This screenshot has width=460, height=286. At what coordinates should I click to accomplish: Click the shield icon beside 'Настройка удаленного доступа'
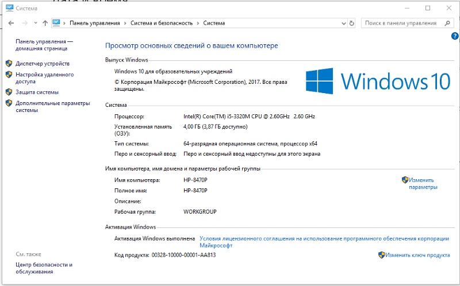[9, 75]
